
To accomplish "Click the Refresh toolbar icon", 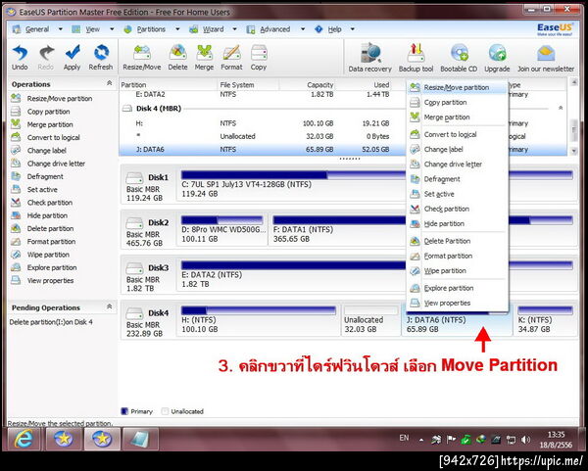I will point(101,58).
